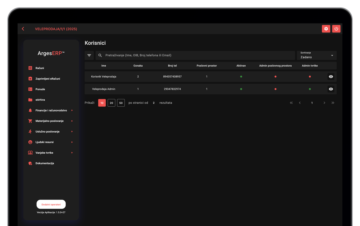Click Korisnik Veleprodaja name cell
360x226 pixels.
[x=104, y=77]
